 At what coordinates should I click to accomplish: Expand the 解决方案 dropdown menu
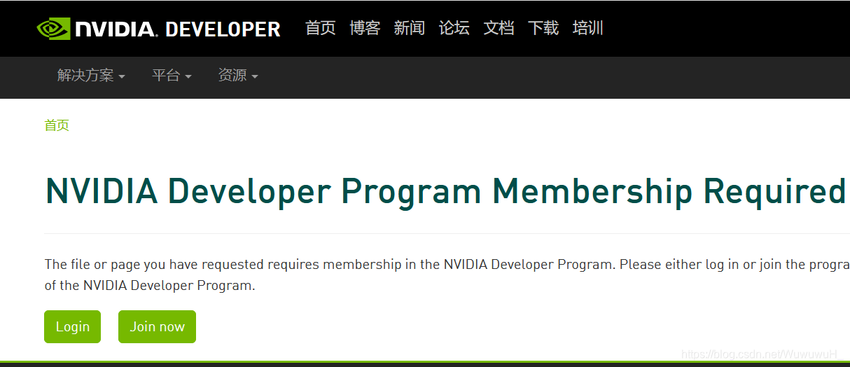(x=91, y=76)
